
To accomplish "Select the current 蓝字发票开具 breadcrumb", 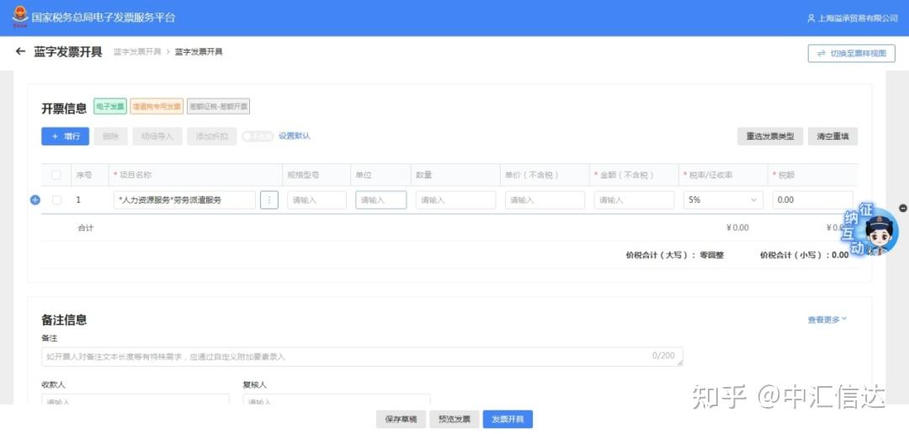I will coord(199,52).
